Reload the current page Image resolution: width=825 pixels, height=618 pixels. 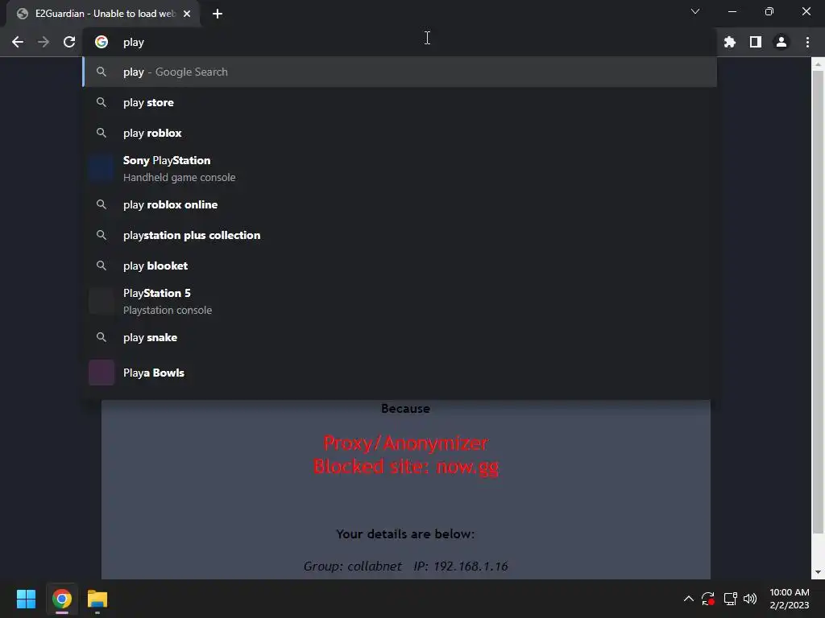point(69,42)
